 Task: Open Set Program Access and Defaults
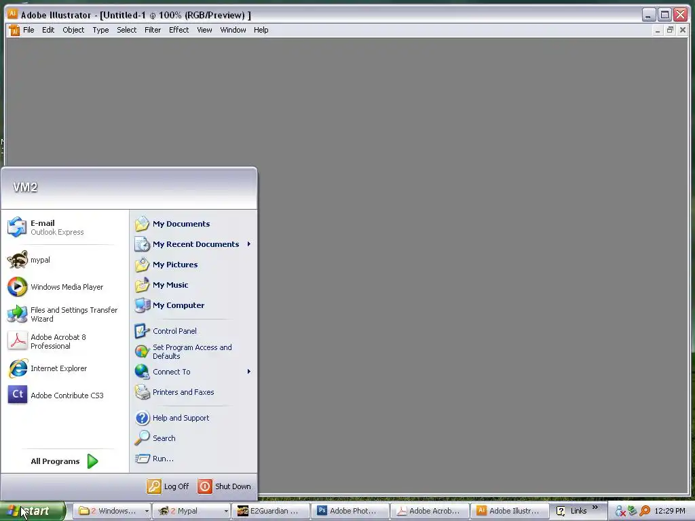[193, 351]
